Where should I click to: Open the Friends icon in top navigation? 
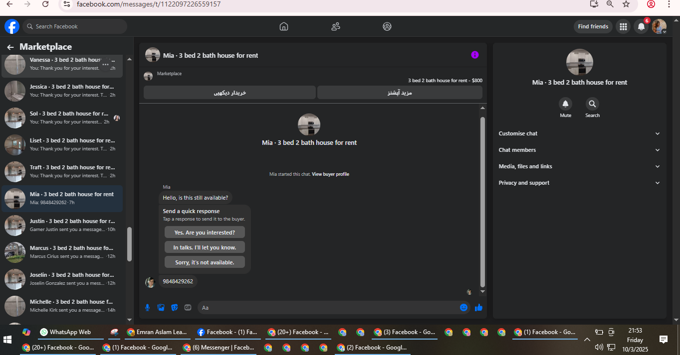point(336,26)
